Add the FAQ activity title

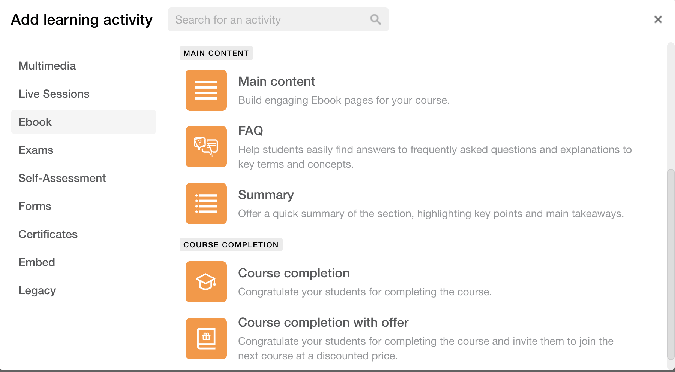250,131
